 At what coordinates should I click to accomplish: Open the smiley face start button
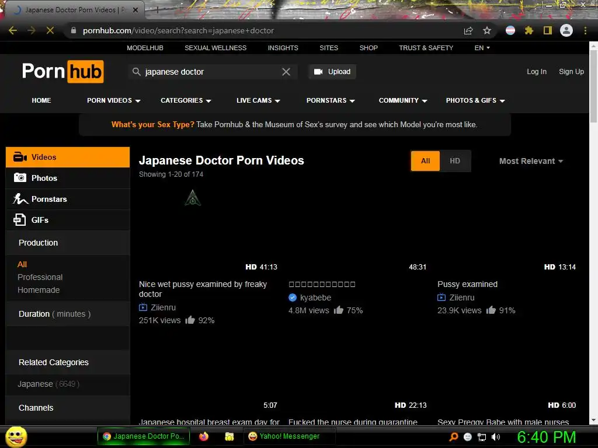(16, 436)
